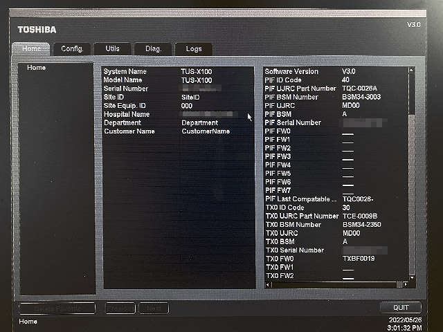
Task: Select the Software Version row
Action: click(336, 71)
